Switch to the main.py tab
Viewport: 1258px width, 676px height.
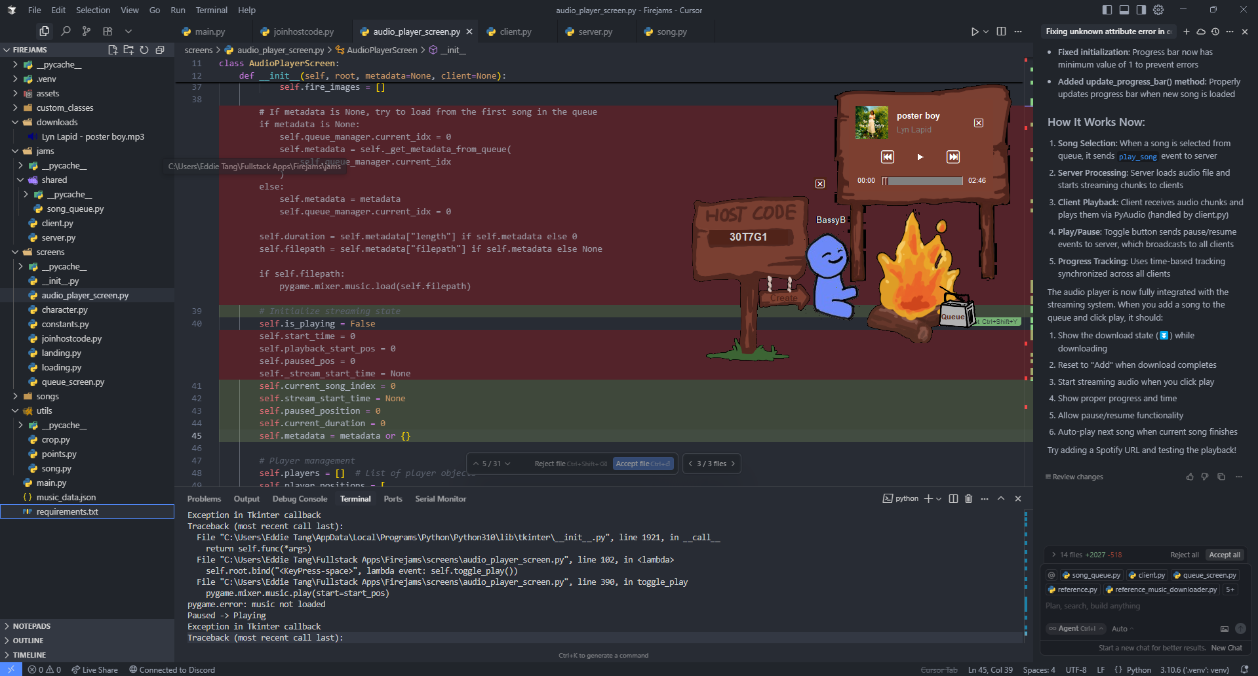pos(210,31)
